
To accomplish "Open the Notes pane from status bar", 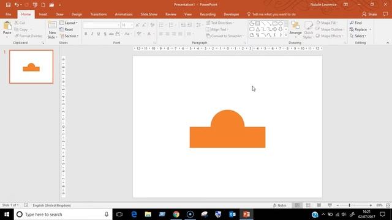I will 279,205.
